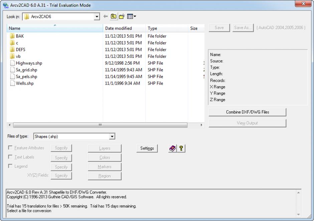Click the Markers button

tap(105, 167)
